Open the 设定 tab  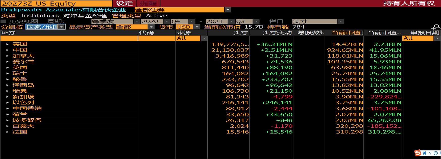[125, 3]
